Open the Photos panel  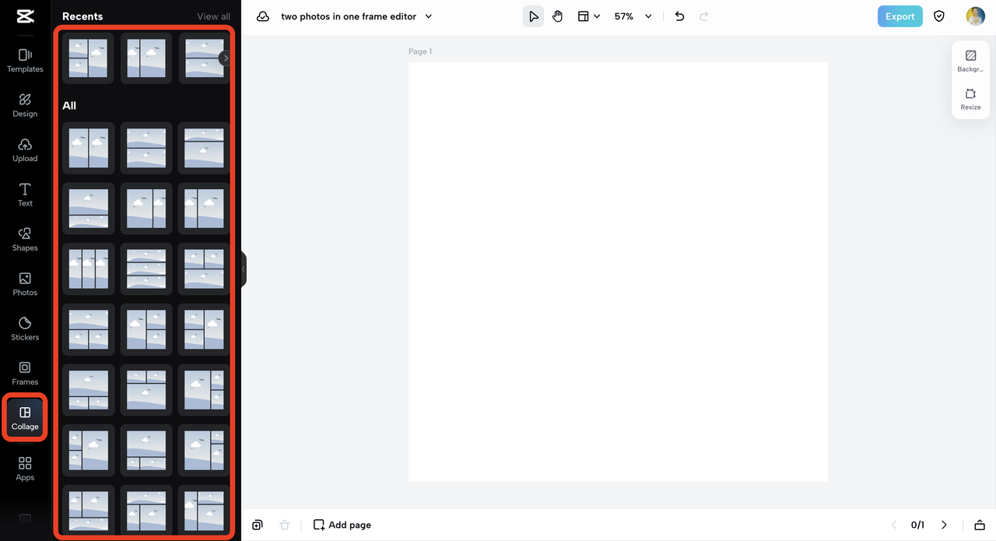(25, 284)
